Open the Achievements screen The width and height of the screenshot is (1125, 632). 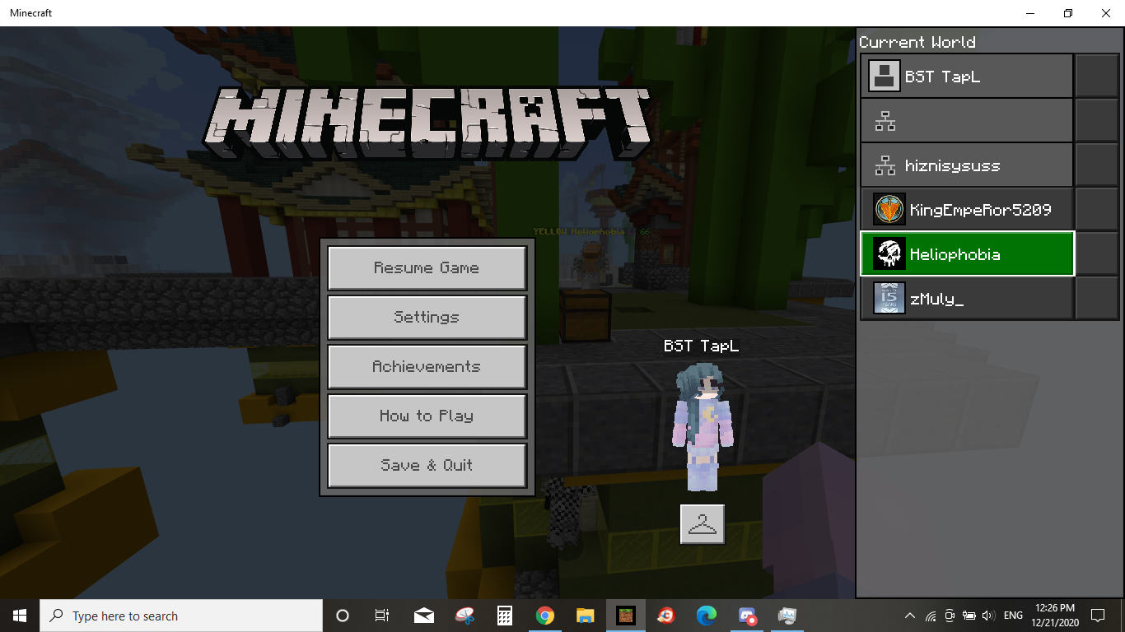tap(427, 367)
